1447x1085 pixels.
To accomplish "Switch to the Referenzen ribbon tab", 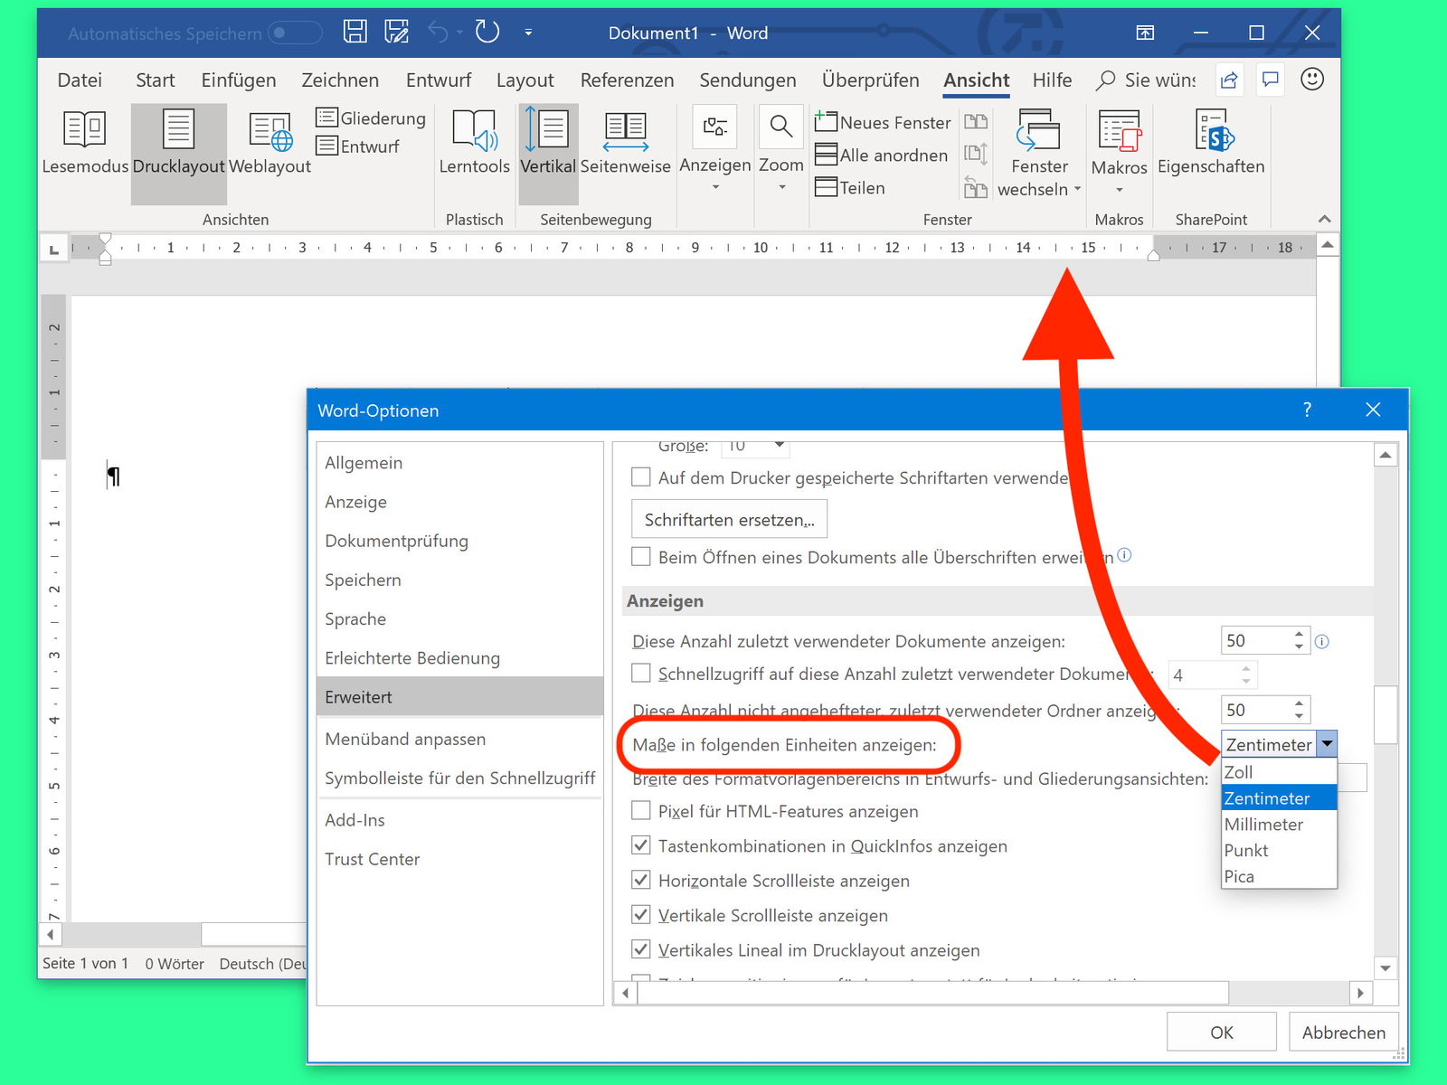I will pos(627,80).
